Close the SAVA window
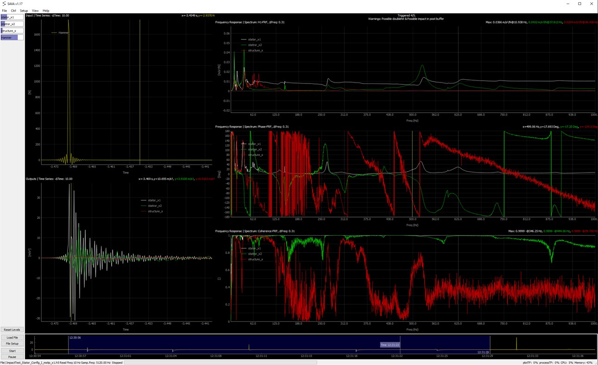Image resolution: width=598 pixels, height=365 pixels. pyautogui.click(x=592, y=4)
